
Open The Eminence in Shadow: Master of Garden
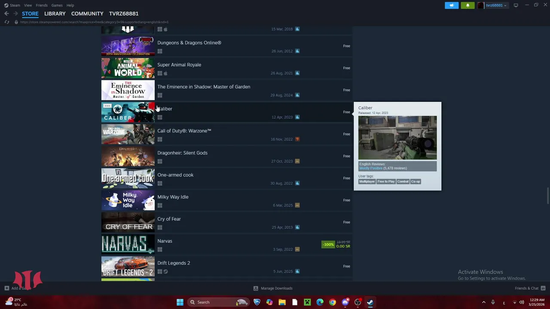[204, 87]
